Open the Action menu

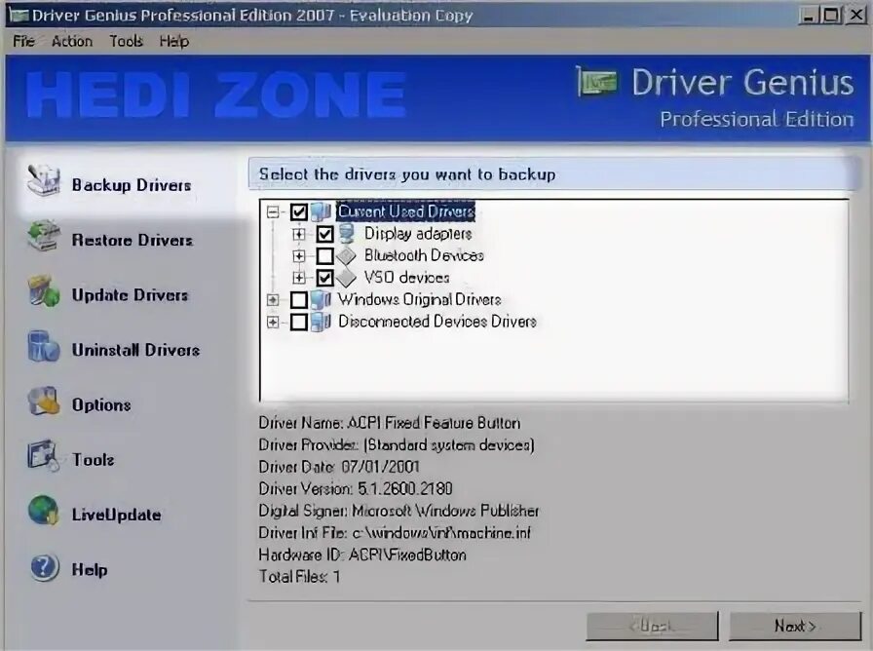point(72,41)
